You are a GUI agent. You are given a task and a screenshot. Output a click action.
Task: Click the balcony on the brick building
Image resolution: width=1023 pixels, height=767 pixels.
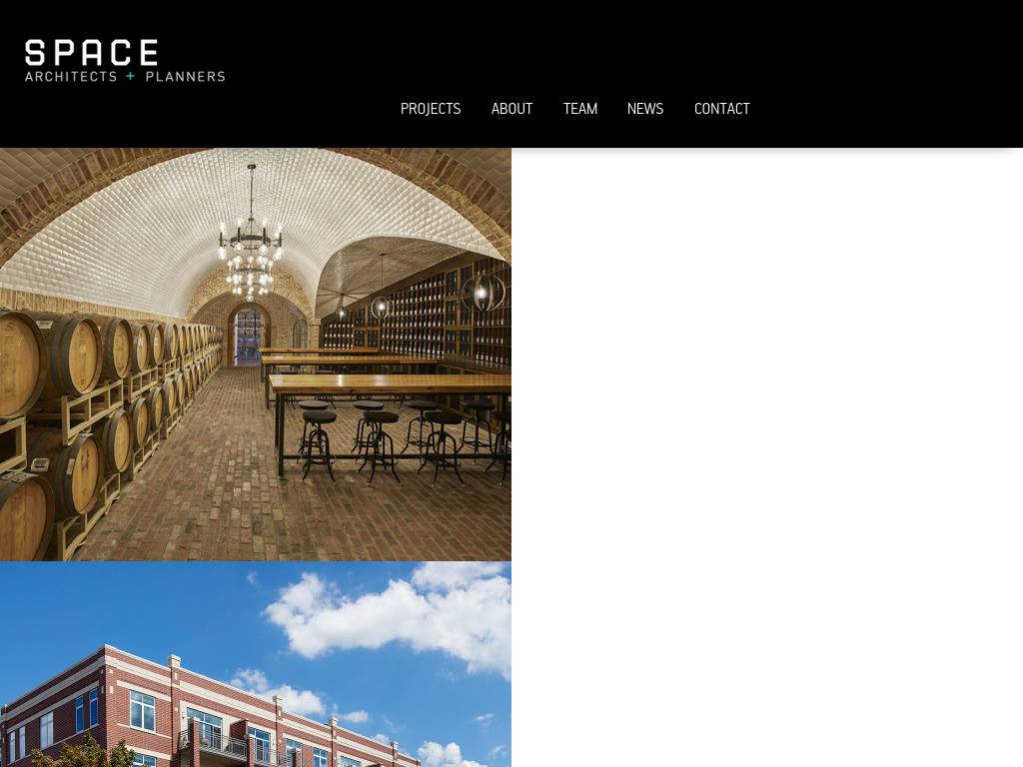[x=212, y=742]
